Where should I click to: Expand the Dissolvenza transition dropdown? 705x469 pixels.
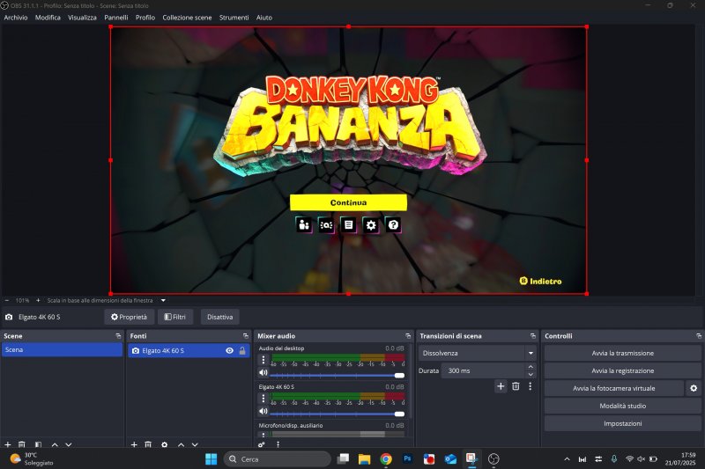pyautogui.click(x=531, y=353)
